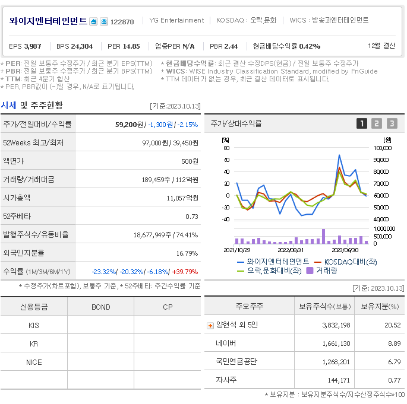The image size is (407, 404).
Task: Click the CP column header
Action: coord(168,307)
